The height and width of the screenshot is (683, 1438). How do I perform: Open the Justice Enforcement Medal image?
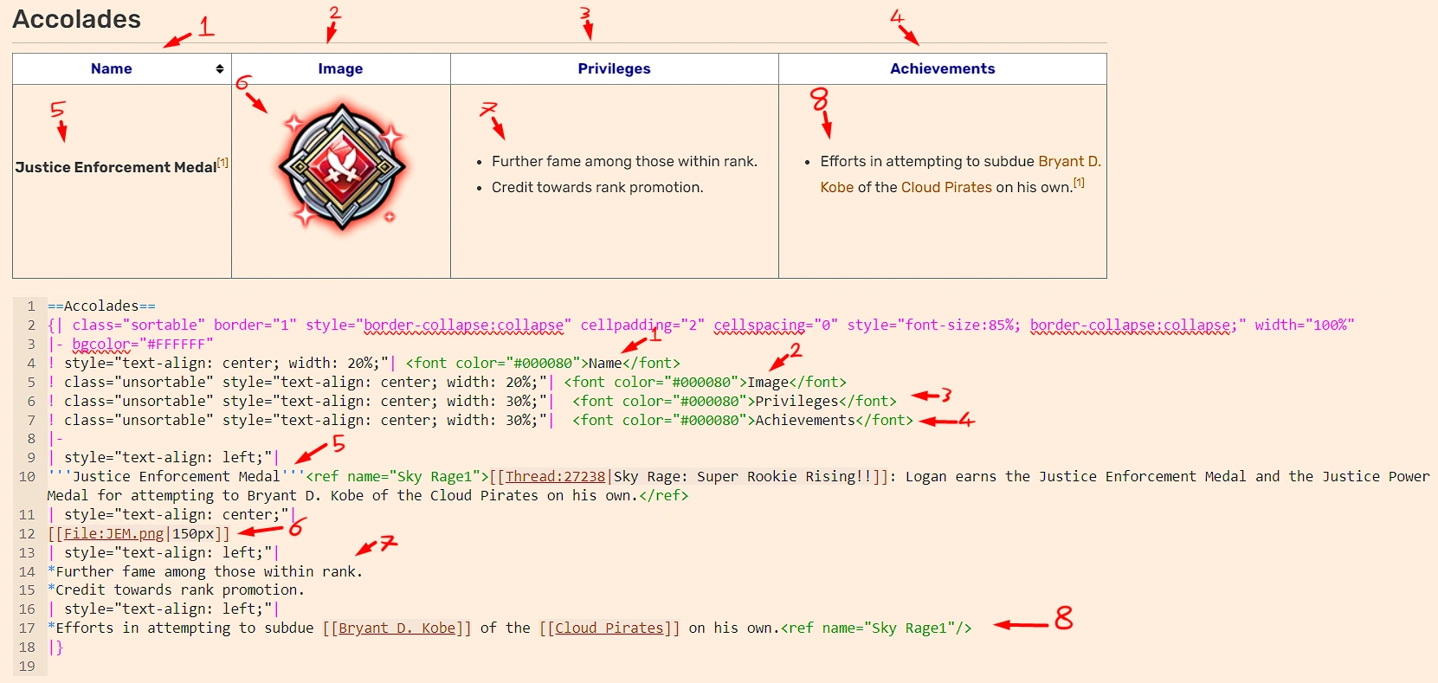pyautogui.click(x=342, y=166)
